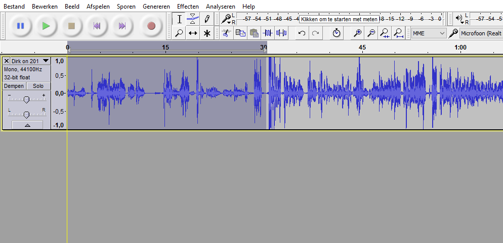This screenshot has height=243, width=503.
Task: Close the Dirk on 201 track
Action: pos(7,61)
